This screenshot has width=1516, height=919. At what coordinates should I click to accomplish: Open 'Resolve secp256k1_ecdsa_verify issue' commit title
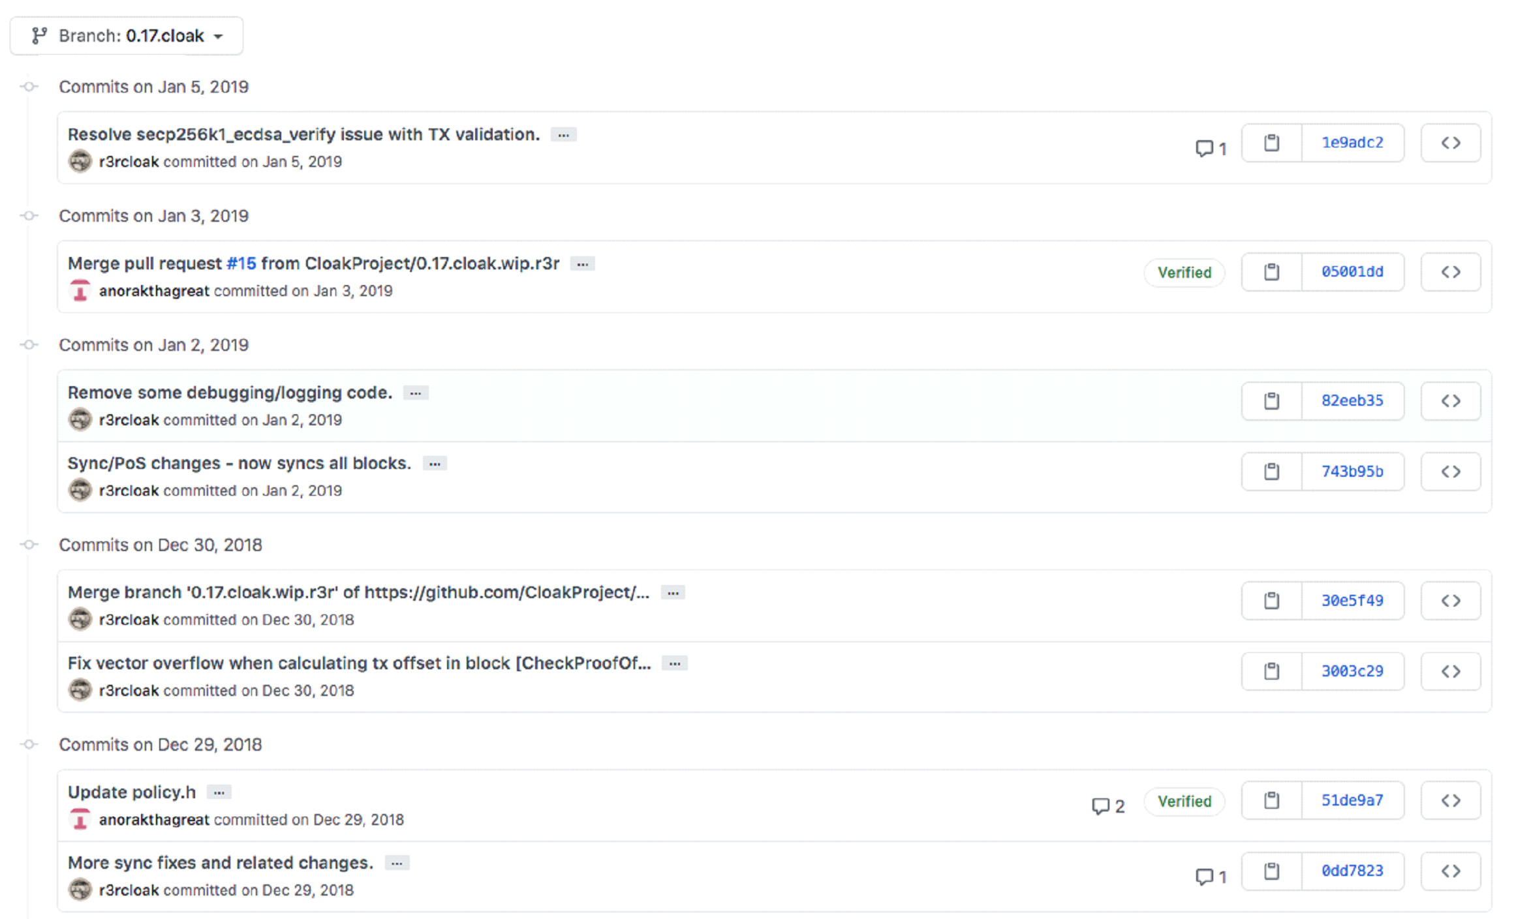(304, 134)
